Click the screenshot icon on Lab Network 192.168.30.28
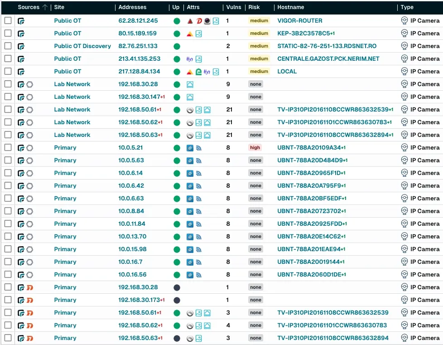The height and width of the screenshot is (345, 443). coord(190,84)
